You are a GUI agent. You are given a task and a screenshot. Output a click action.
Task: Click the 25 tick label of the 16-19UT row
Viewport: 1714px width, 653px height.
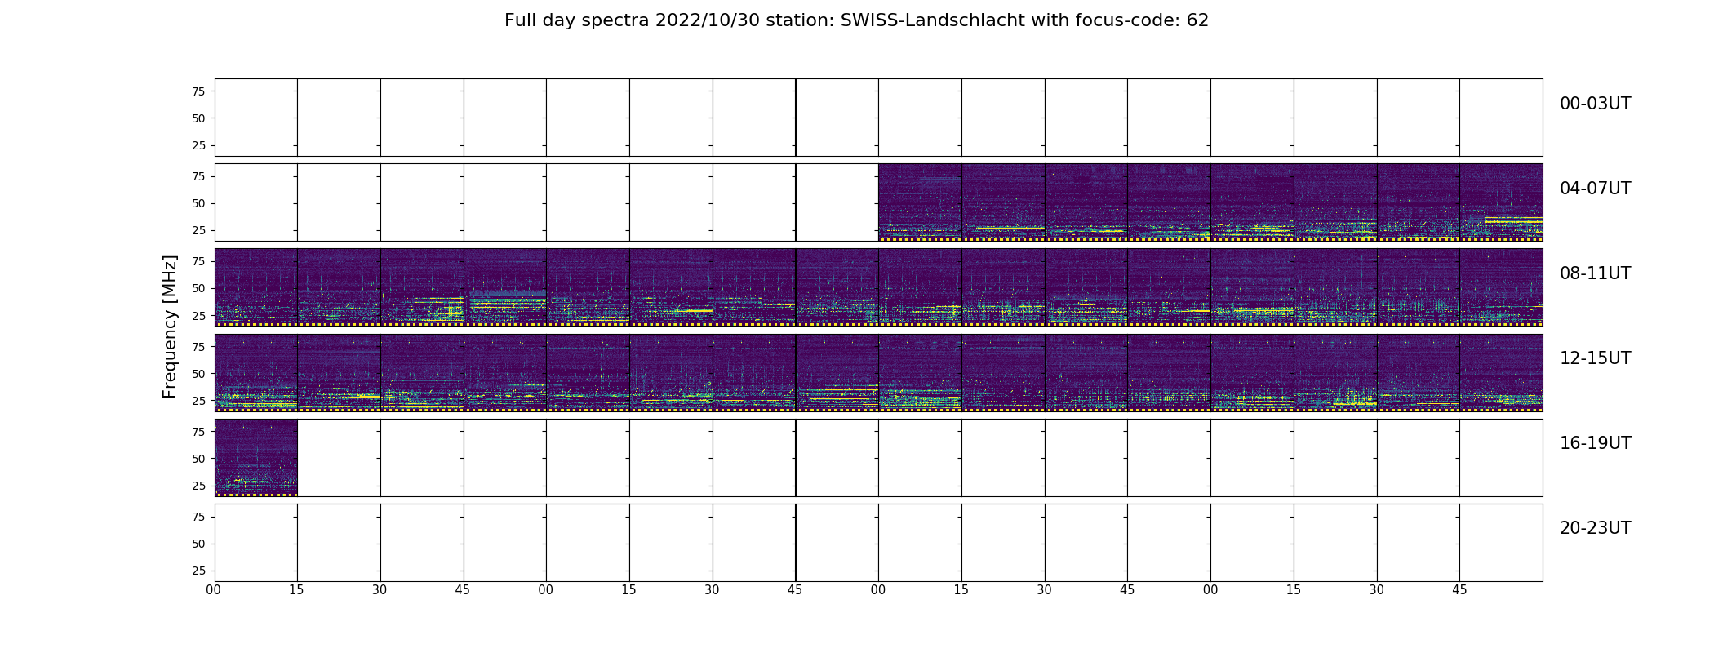(x=198, y=486)
